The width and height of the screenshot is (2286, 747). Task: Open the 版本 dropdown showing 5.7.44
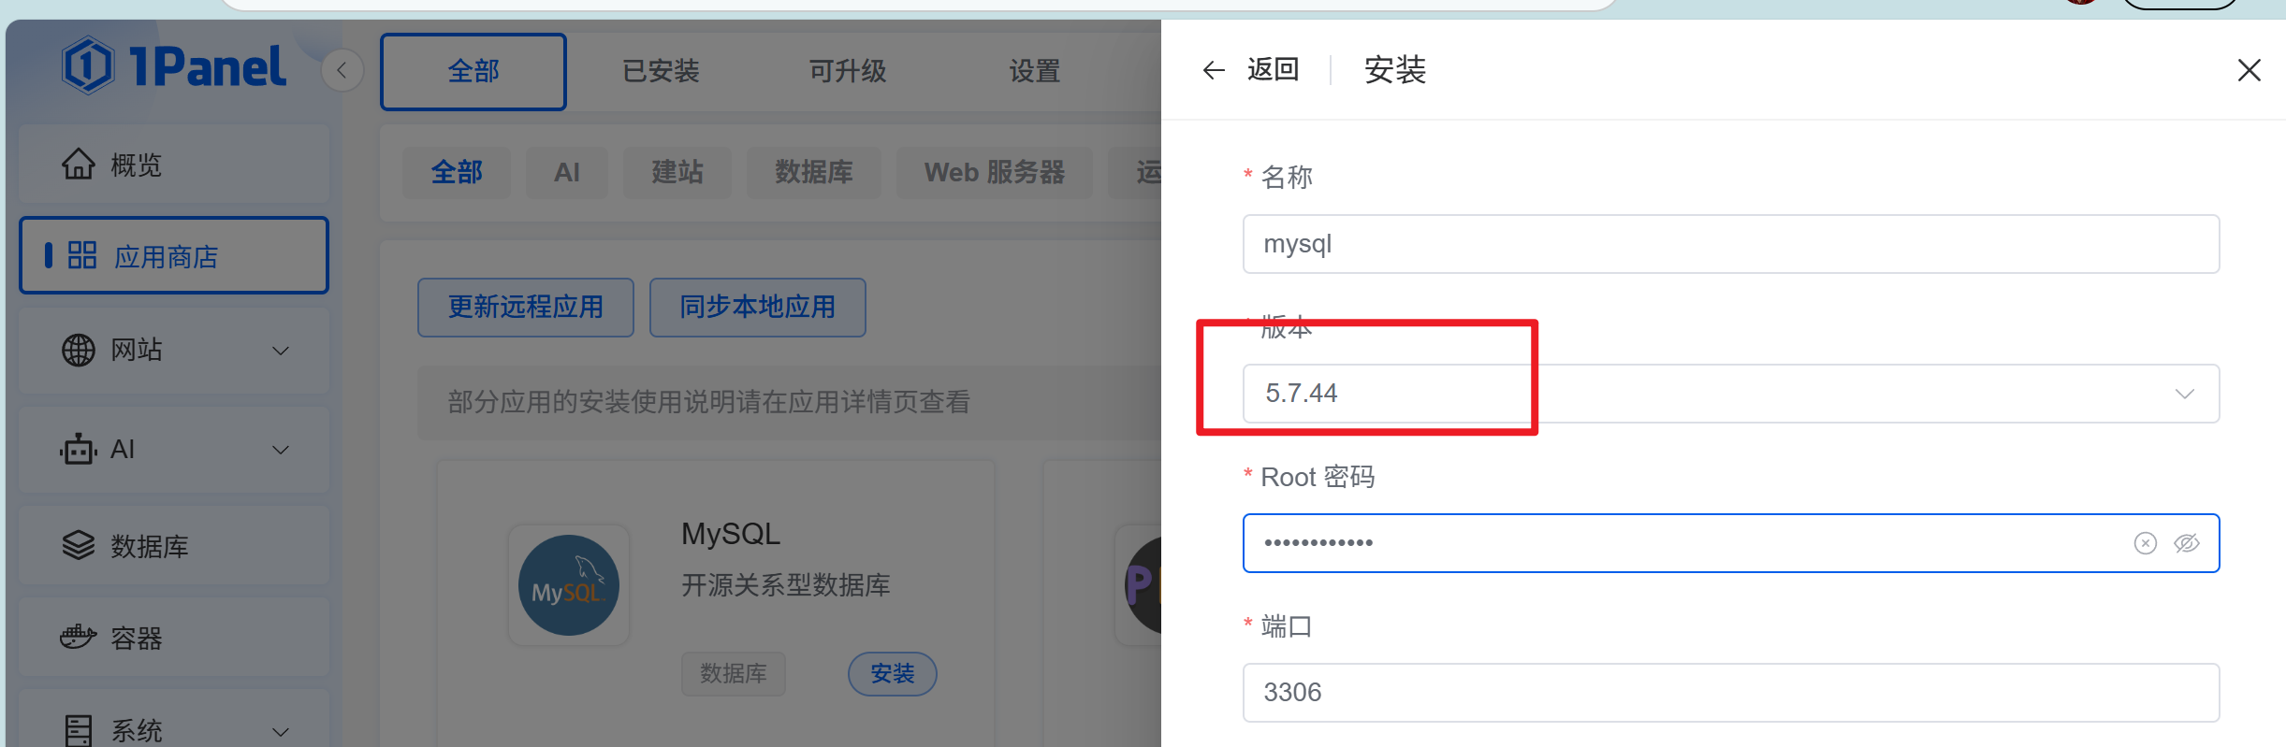(1731, 394)
